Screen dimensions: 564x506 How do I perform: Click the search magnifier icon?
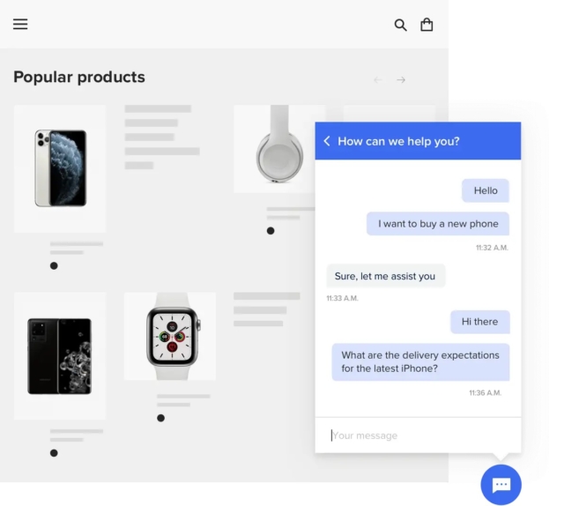[400, 25]
